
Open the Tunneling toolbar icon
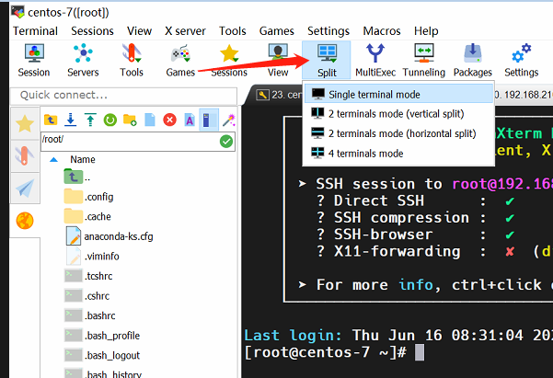point(424,60)
